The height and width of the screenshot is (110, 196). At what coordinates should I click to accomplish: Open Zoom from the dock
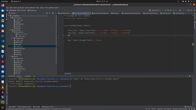pos(3,72)
